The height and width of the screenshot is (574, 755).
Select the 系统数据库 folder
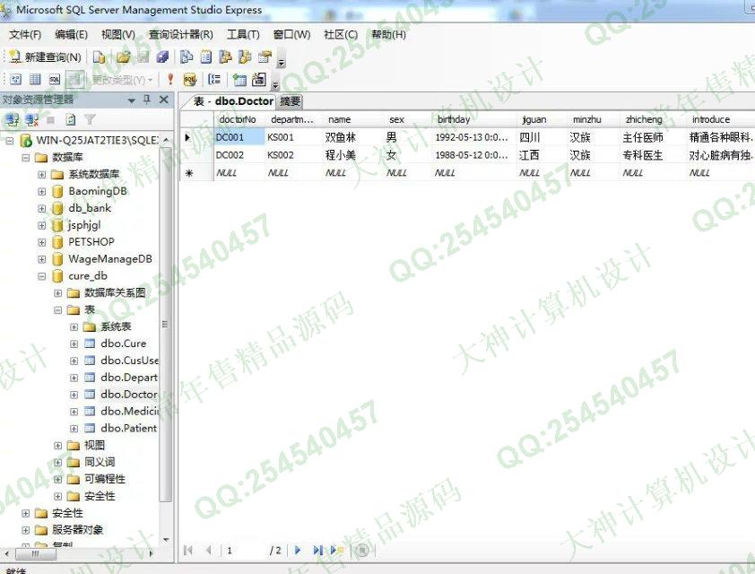tap(93, 174)
